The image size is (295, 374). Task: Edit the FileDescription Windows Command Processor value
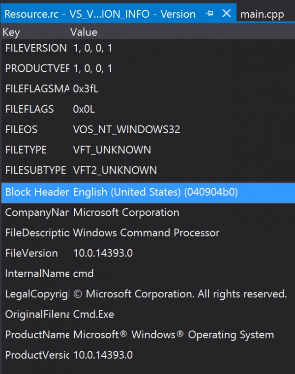point(146,233)
